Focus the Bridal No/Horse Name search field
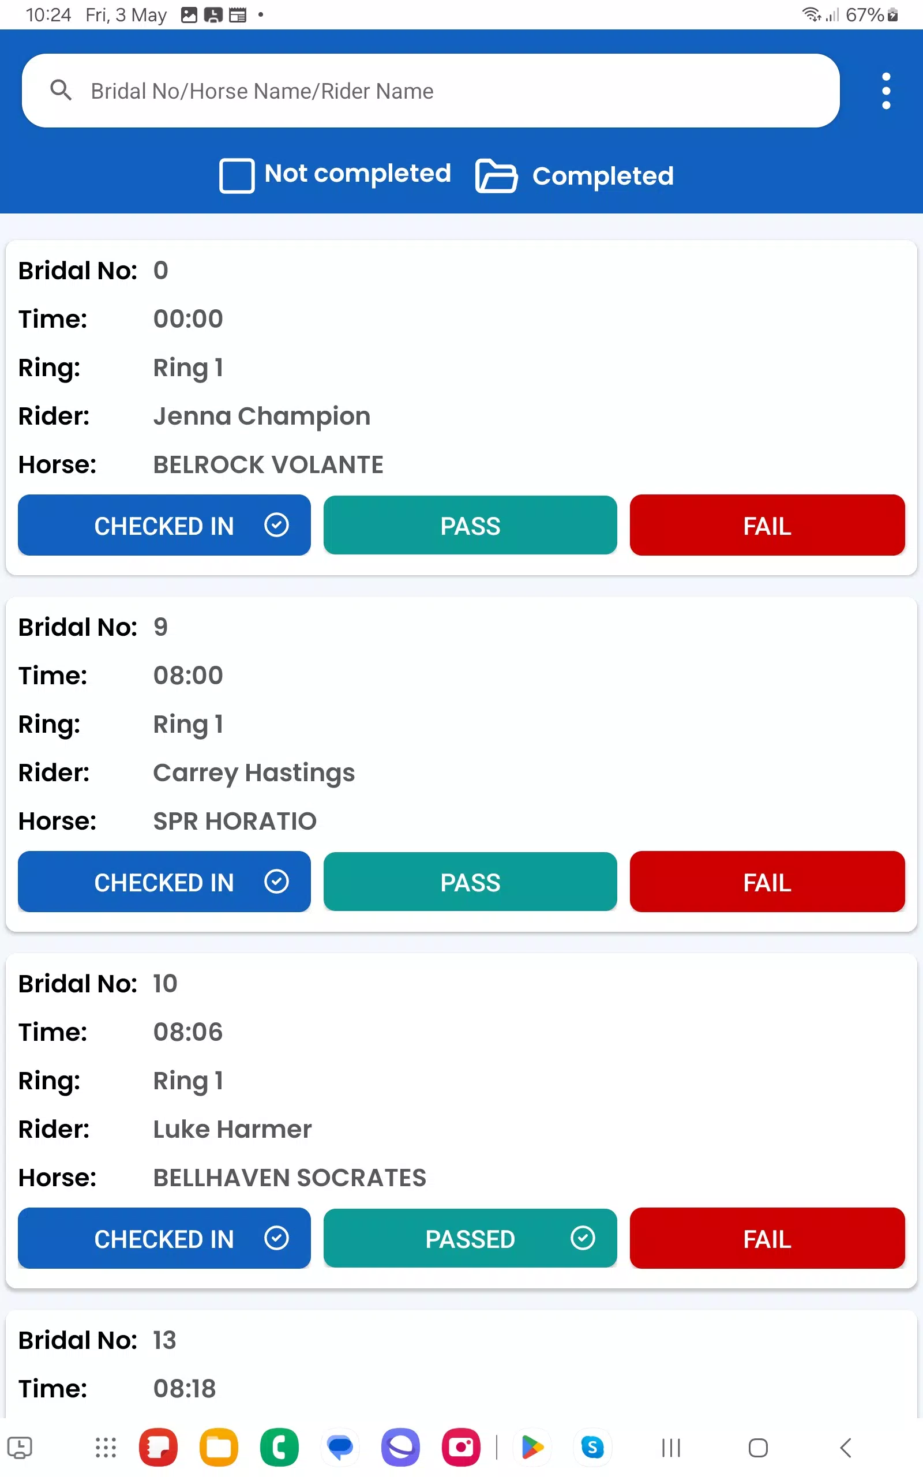This screenshot has height=1477, width=923. [430, 91]
